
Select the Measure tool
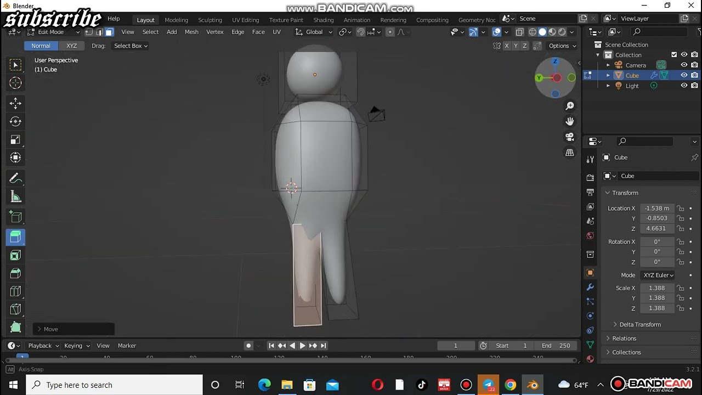15,197
